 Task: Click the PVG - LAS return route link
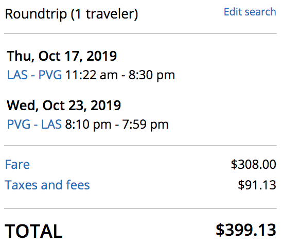click(x=34, y=124)
